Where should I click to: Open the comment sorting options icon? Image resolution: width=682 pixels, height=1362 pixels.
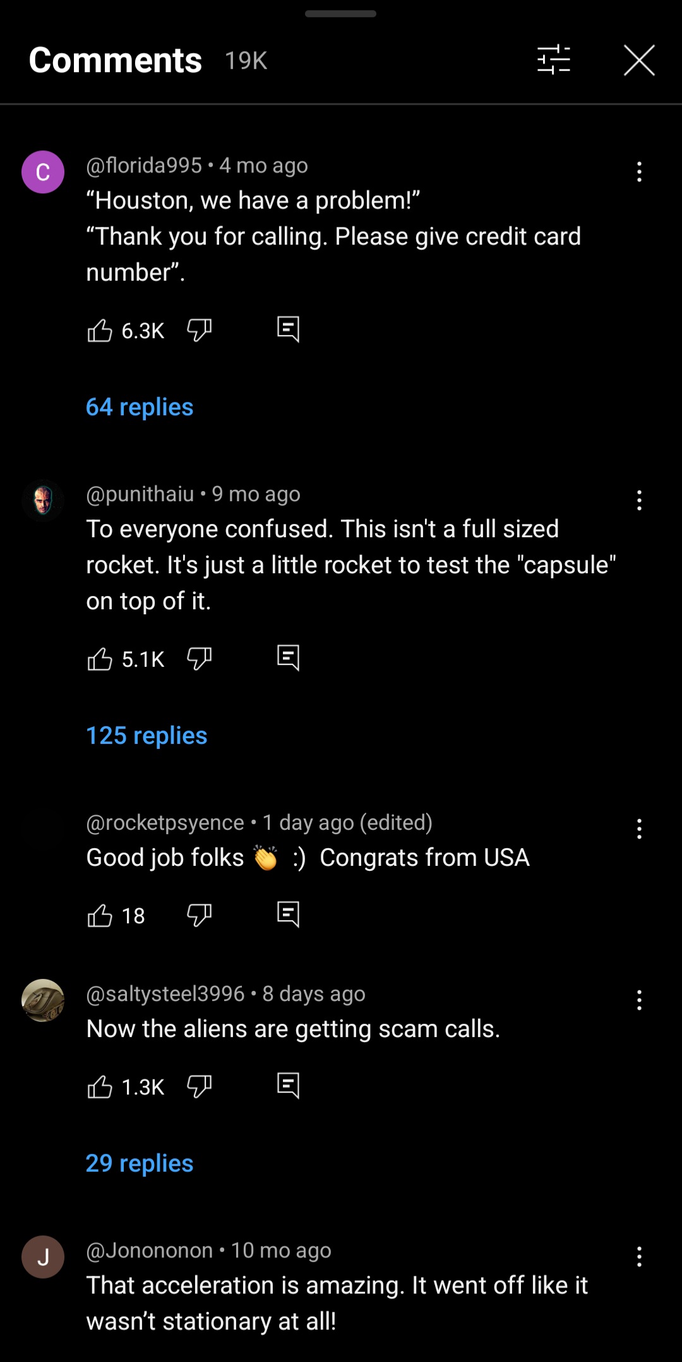553,60
